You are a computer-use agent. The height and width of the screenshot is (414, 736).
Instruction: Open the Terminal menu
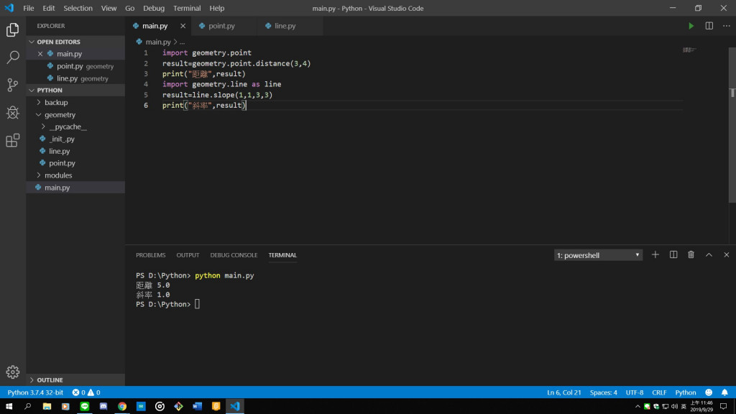coord(187,8)
